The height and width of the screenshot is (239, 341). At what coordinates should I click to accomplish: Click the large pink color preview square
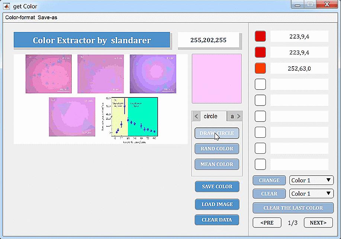(x=217, y=78)
